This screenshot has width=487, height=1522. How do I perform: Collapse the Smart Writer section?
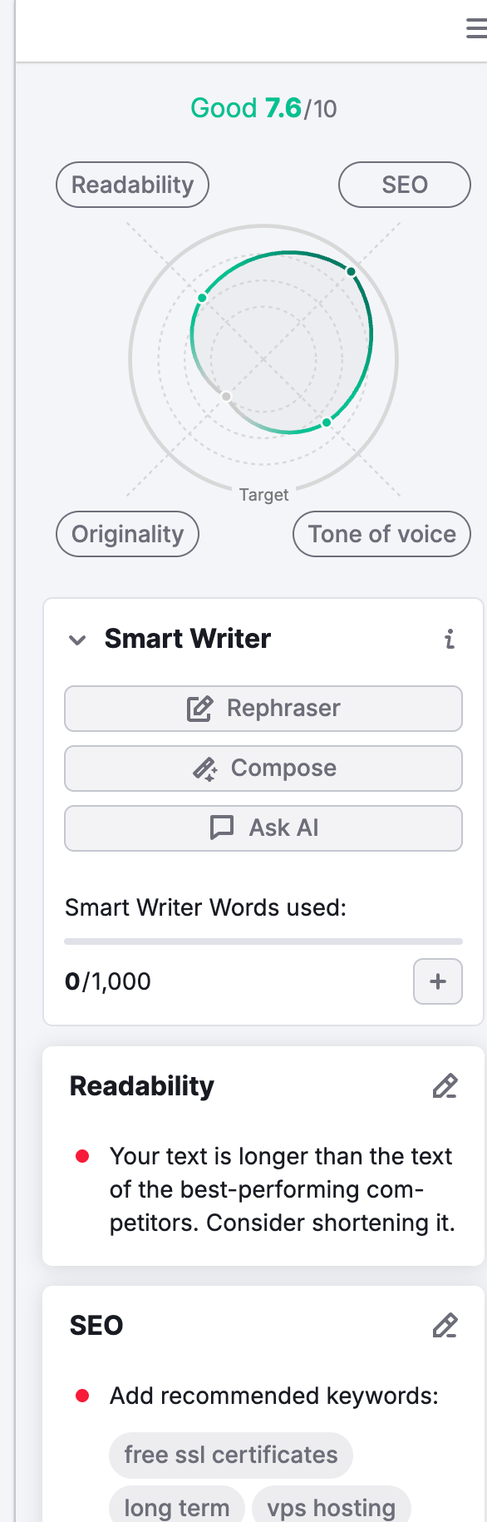pyautogui.click(x=77, y=640)
